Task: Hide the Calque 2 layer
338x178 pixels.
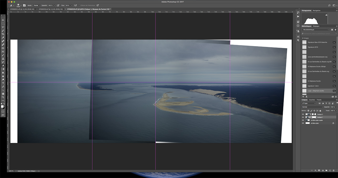Action: (x=303, y=114)
